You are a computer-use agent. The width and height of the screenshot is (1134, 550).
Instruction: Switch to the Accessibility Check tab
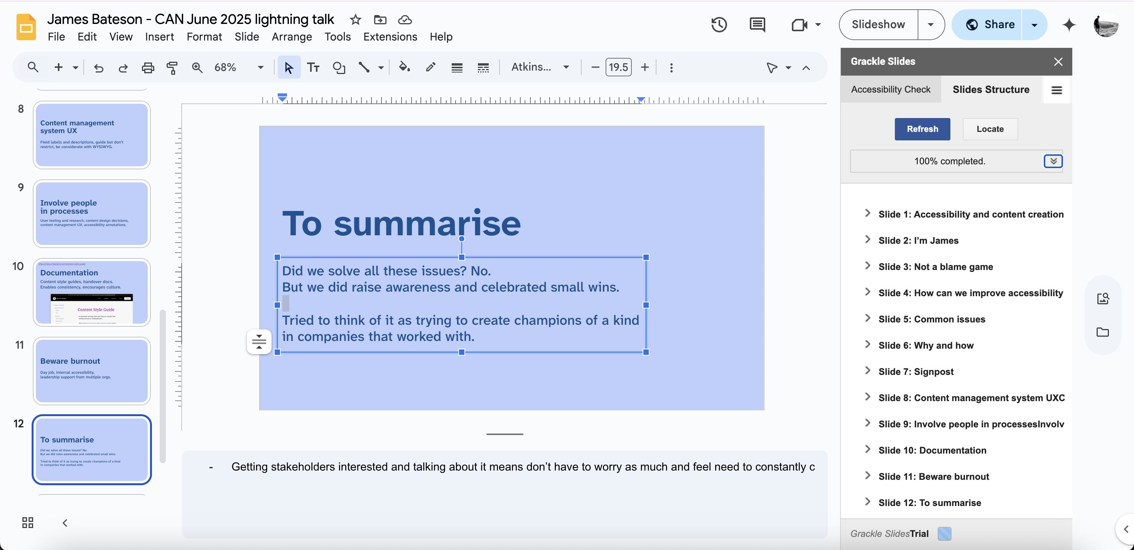pos(891,89)
